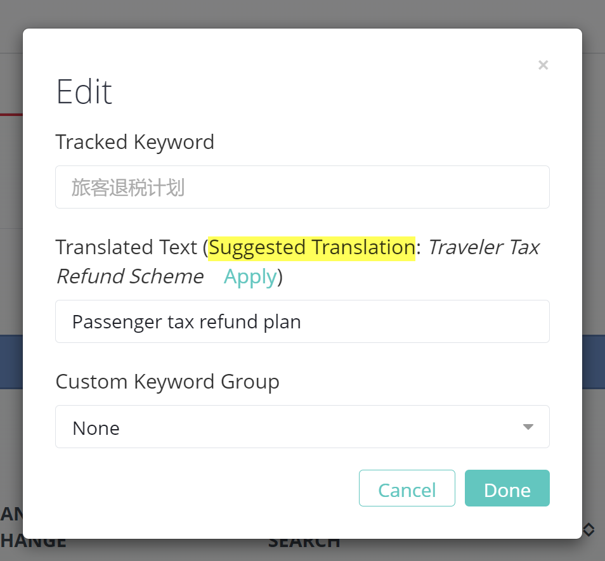
Task: Click the Tracked Keyword label
Action: point(134,142)
